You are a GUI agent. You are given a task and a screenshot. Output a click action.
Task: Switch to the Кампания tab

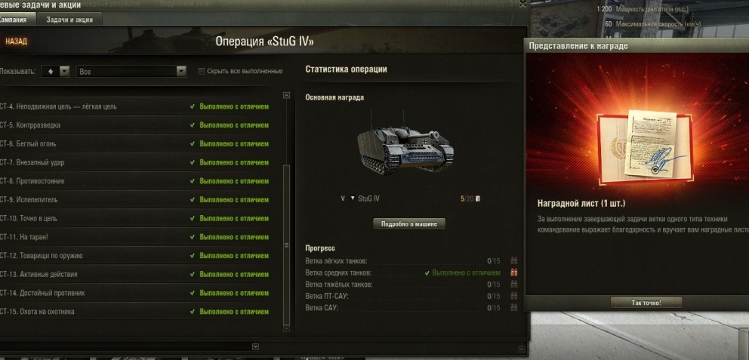(x=14, y=20)
